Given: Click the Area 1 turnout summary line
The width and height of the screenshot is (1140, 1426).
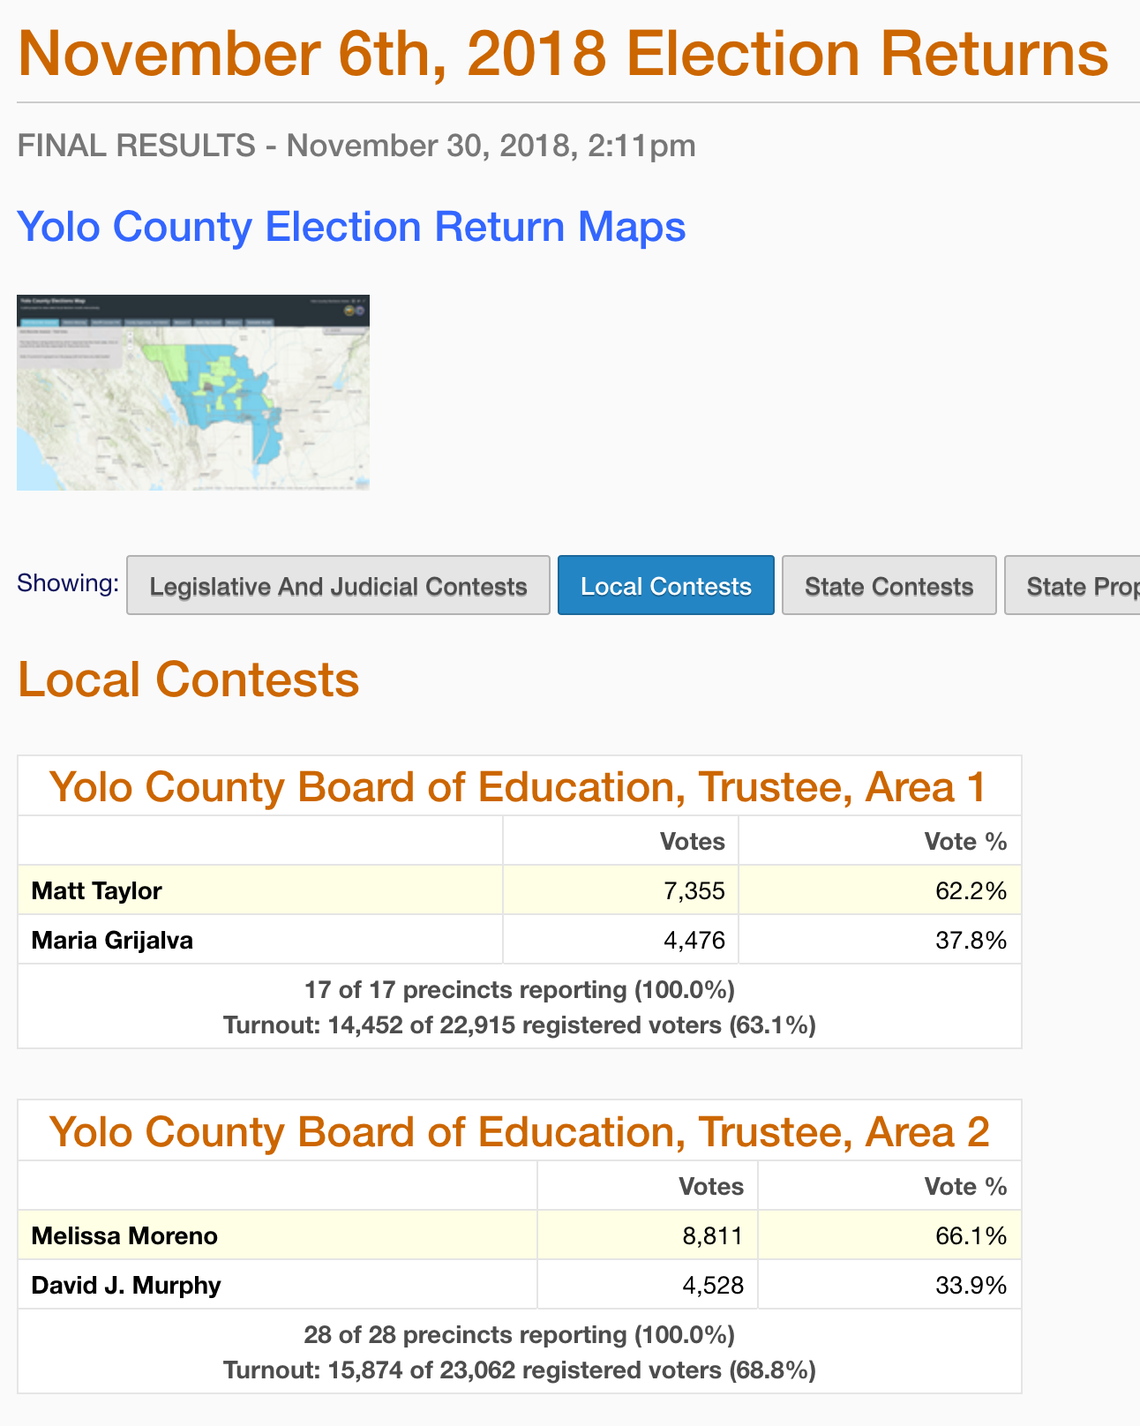Looking at the screenshot, I should tap(519, 1025).
